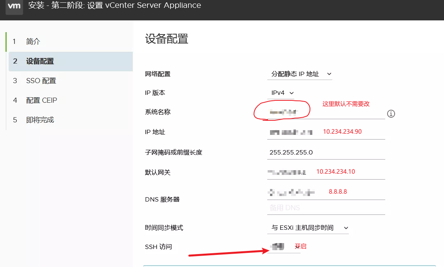Open the SSH 访问 dropdown

tap(283, 247)
